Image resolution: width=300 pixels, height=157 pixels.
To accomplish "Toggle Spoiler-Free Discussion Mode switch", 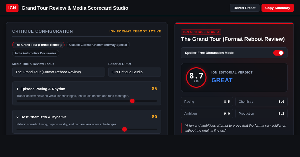I will click(x=278, y=53).
